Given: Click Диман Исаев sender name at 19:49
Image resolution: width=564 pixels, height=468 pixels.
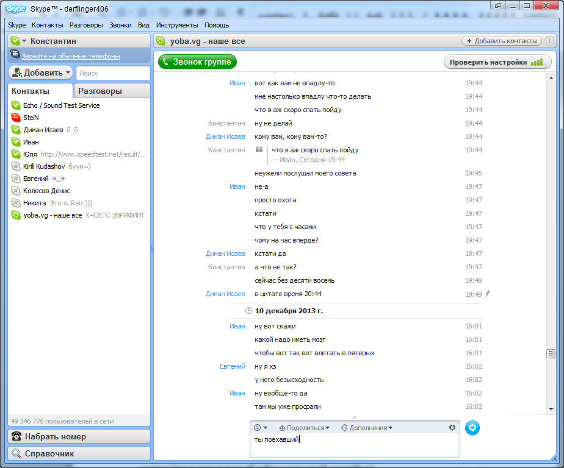Looking at the screenshot, I should 225,294.
